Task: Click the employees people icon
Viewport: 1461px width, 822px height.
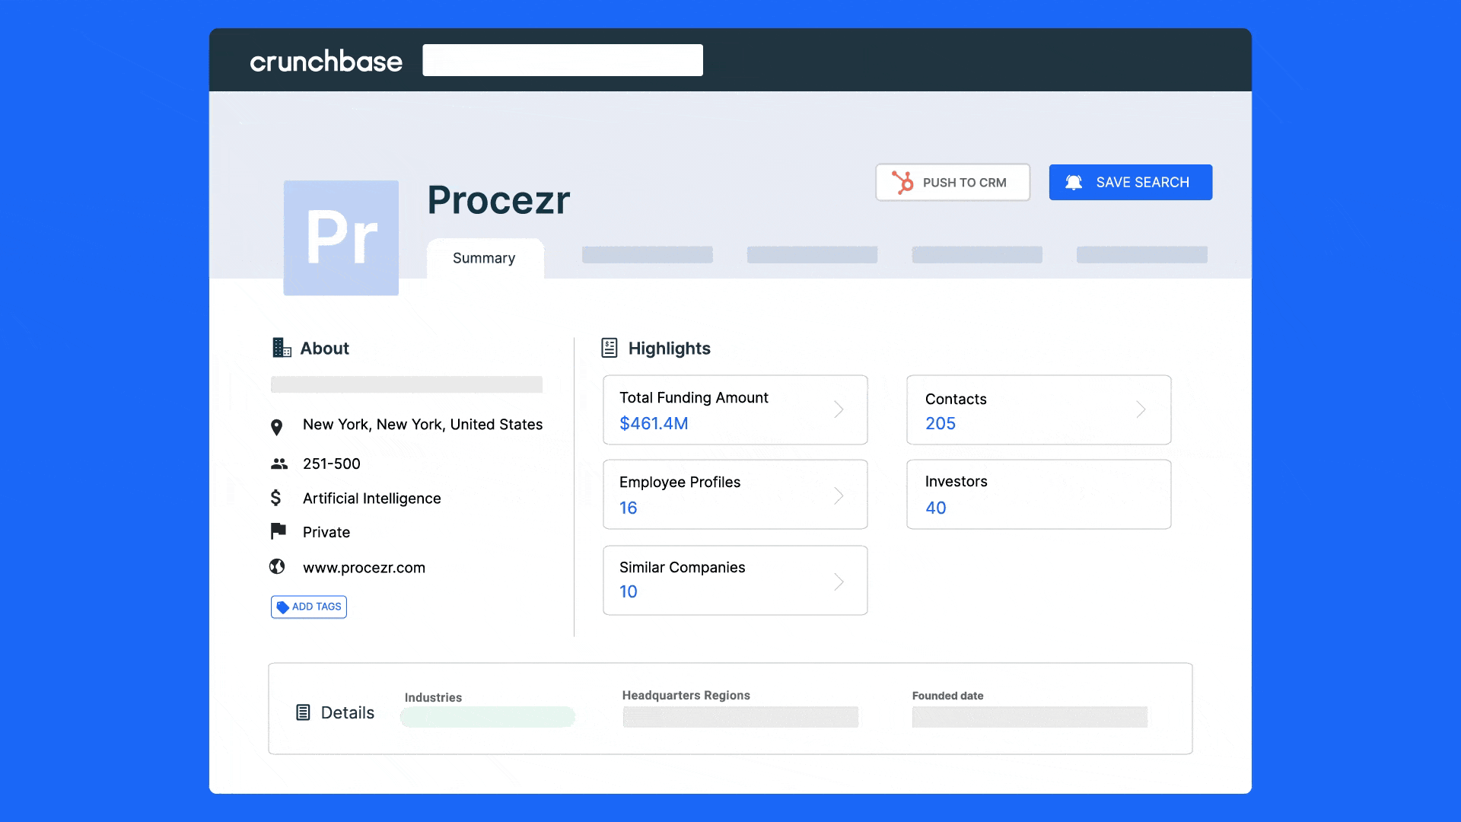Action: click(x=279, y=464)
